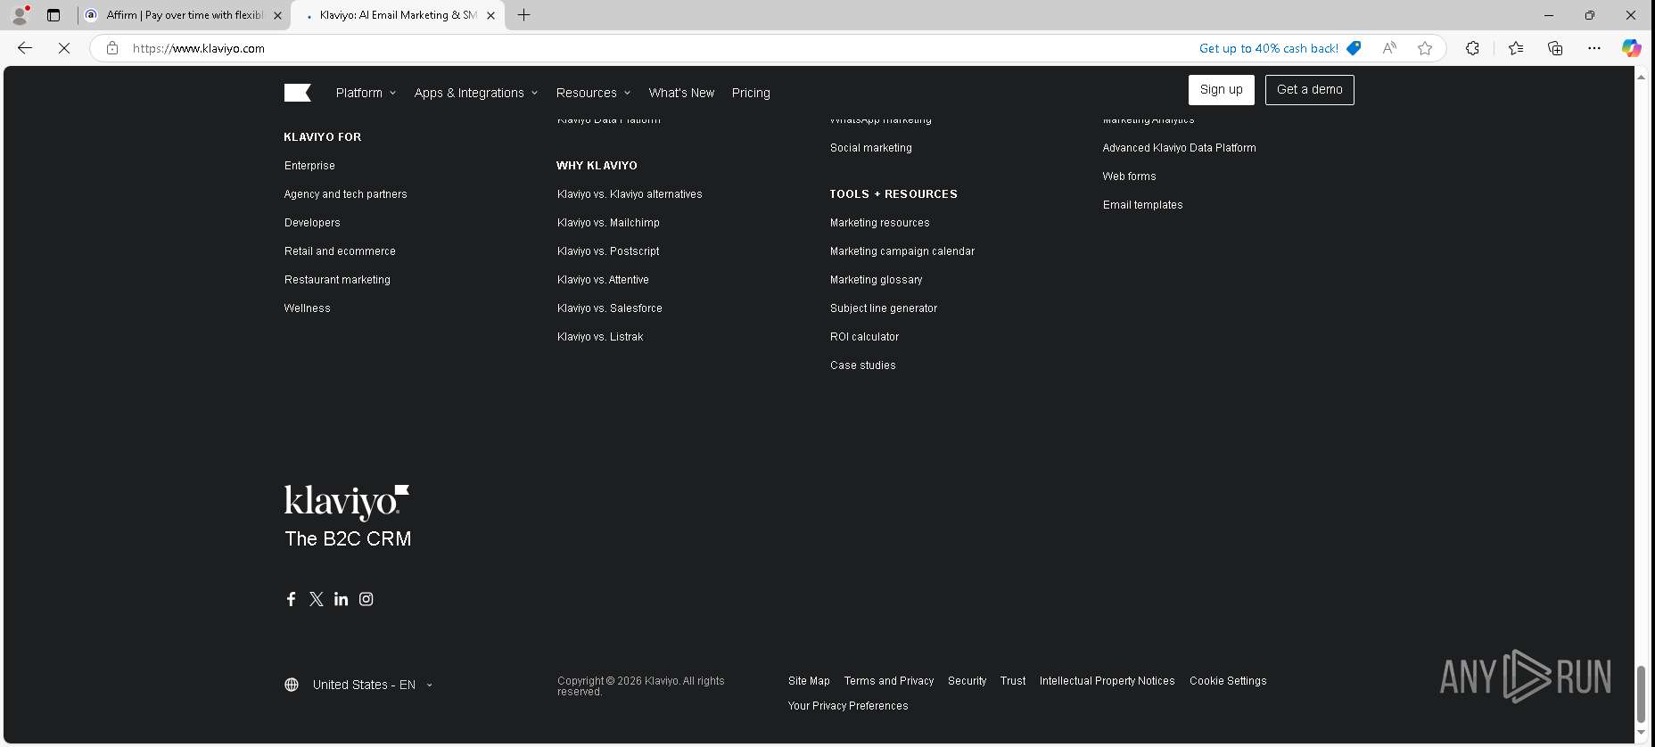Click the Sign up button

(1221, 90)
